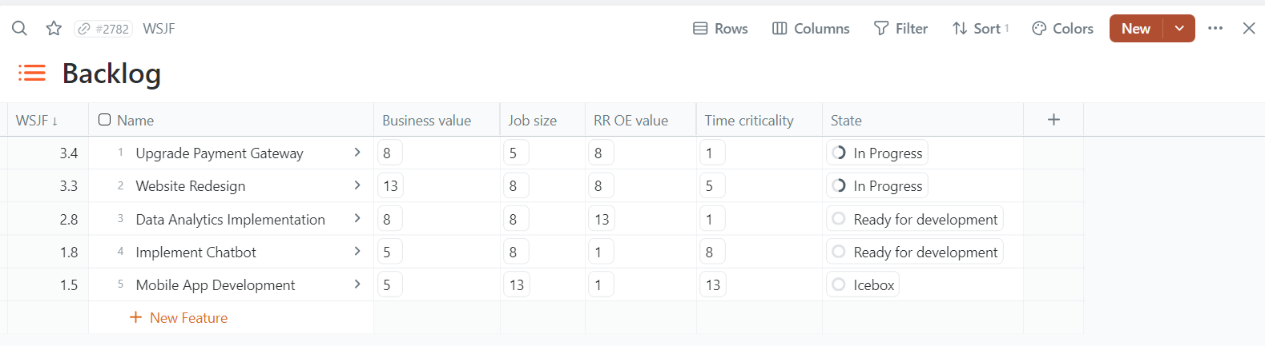Add a new column with plus icon

point(1053,120)
